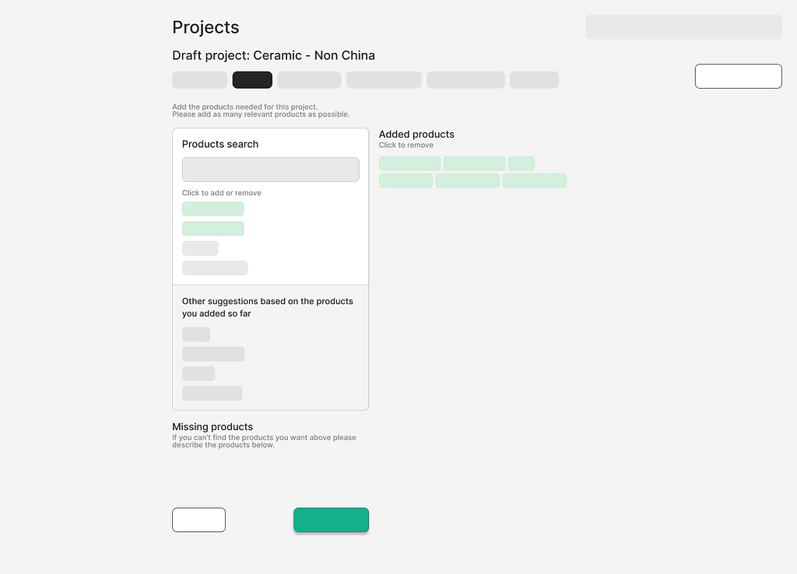797x574 pixels.
Task: Click the white outlined button under Missing products
Action: coord(198,520)
